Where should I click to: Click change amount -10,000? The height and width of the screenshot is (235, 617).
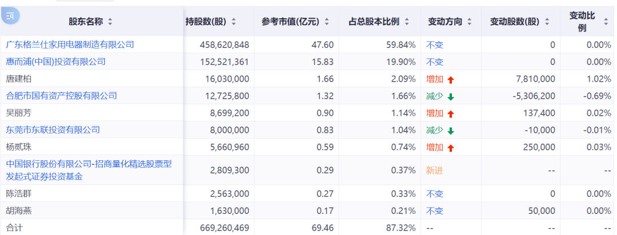541,130
